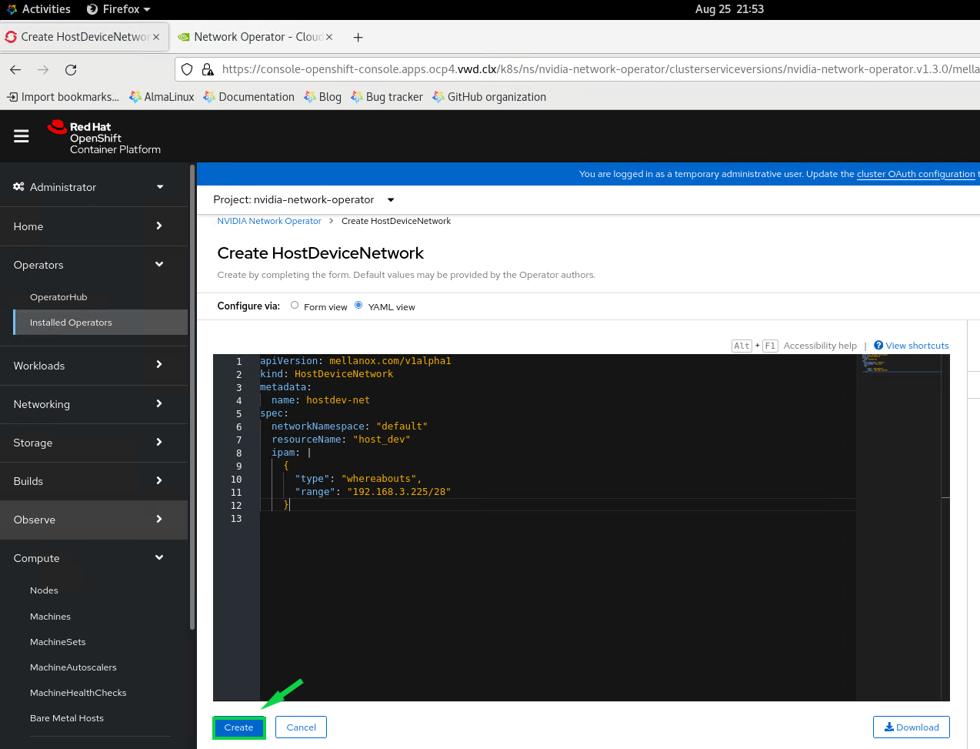The image size is (980, 749).
Task: Open the hamburger navigation menu
Action: pos(21,136)
